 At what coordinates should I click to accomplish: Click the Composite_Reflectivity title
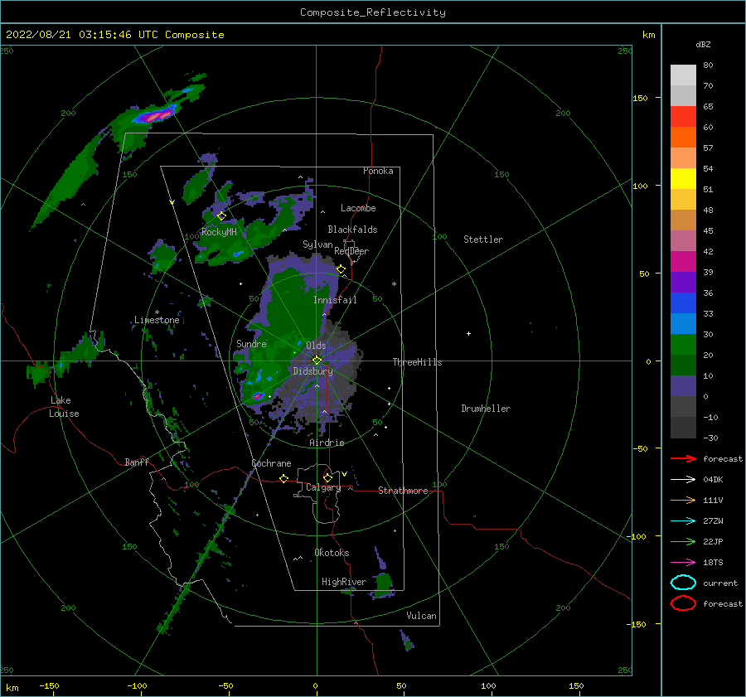point(373,12)
